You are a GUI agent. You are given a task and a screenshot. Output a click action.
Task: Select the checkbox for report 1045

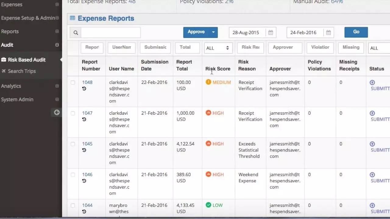[73, 144]
